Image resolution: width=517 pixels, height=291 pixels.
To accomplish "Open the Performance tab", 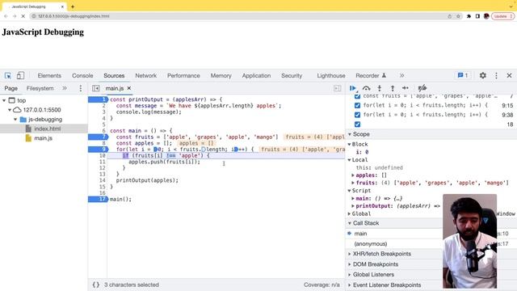I will tap(183, 75).
